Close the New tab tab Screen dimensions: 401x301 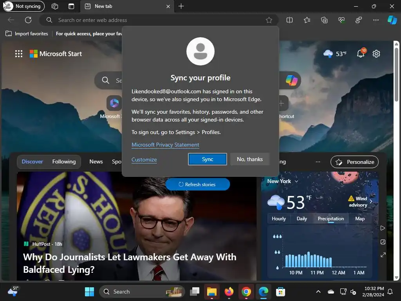[168, 6]
